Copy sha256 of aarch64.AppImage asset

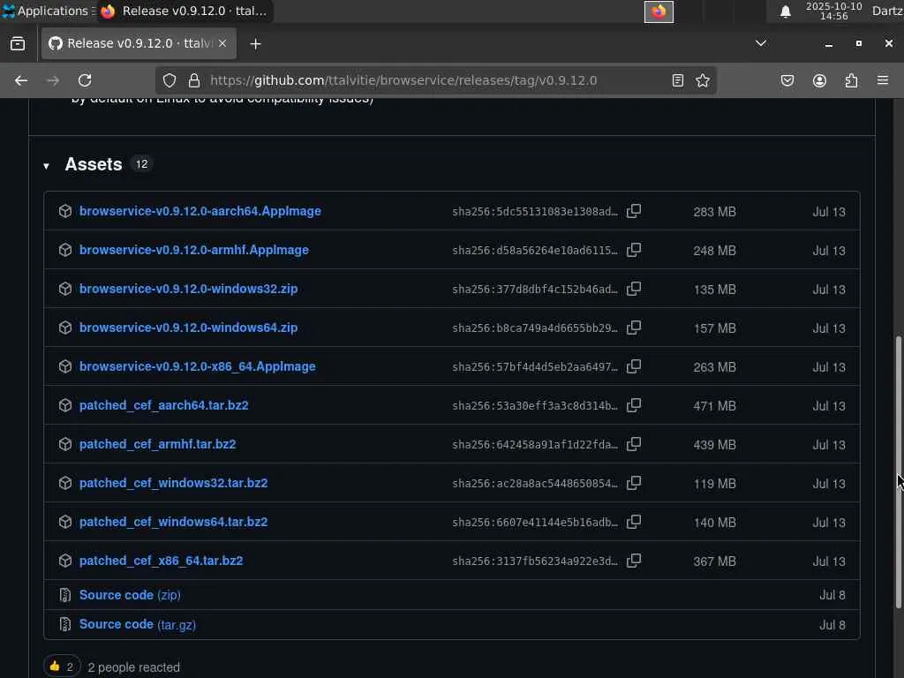(x=634, y=211)
